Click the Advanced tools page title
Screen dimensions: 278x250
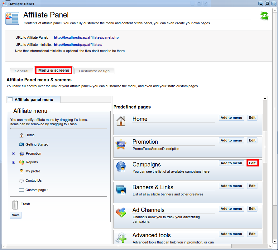151,235
